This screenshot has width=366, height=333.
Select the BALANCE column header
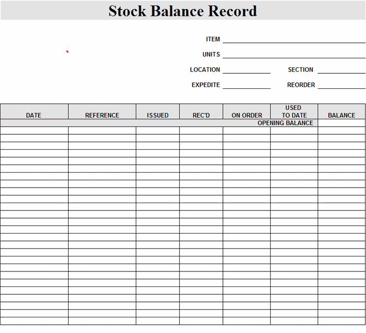pos(342,115)
